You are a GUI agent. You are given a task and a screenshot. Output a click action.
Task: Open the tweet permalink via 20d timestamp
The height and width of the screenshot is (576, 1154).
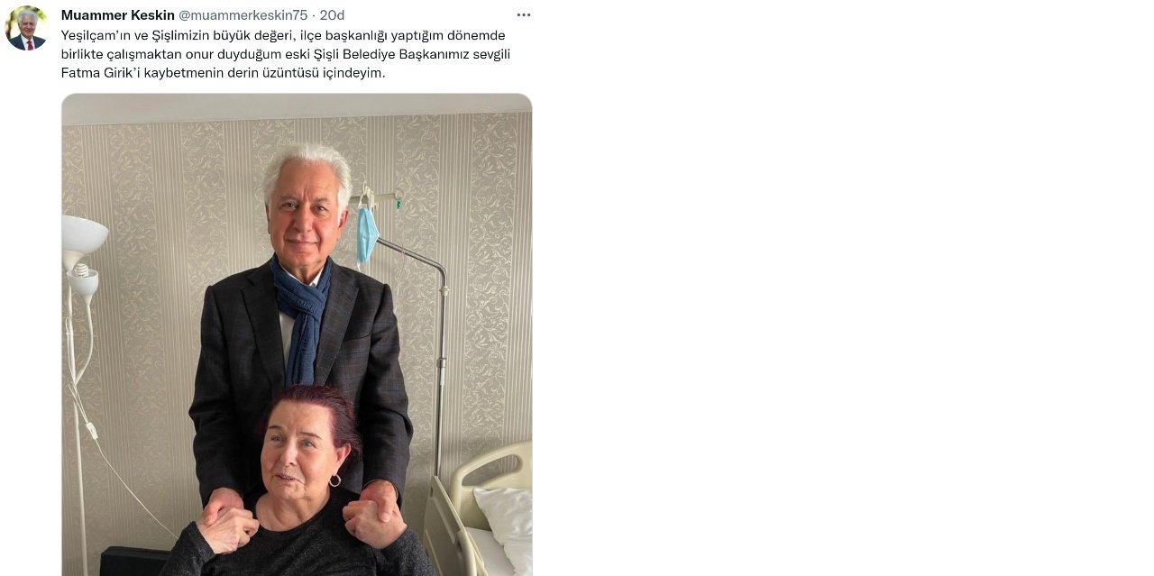coord(332,15)
